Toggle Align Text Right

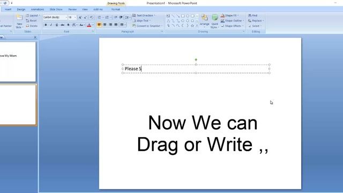[x=110, y=25]
